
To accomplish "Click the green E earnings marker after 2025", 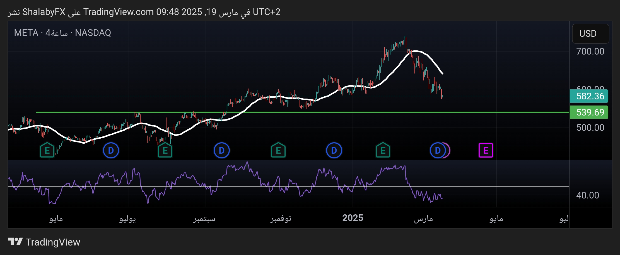I will click(383, 150).
